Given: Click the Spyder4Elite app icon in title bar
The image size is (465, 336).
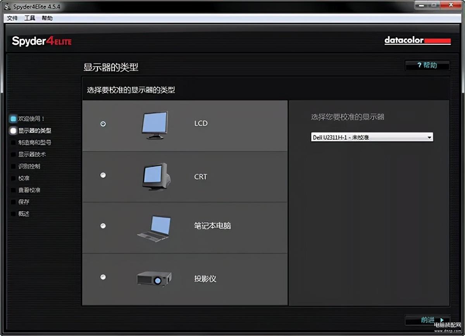Looking at the screenshot, I should pos(8,7).
